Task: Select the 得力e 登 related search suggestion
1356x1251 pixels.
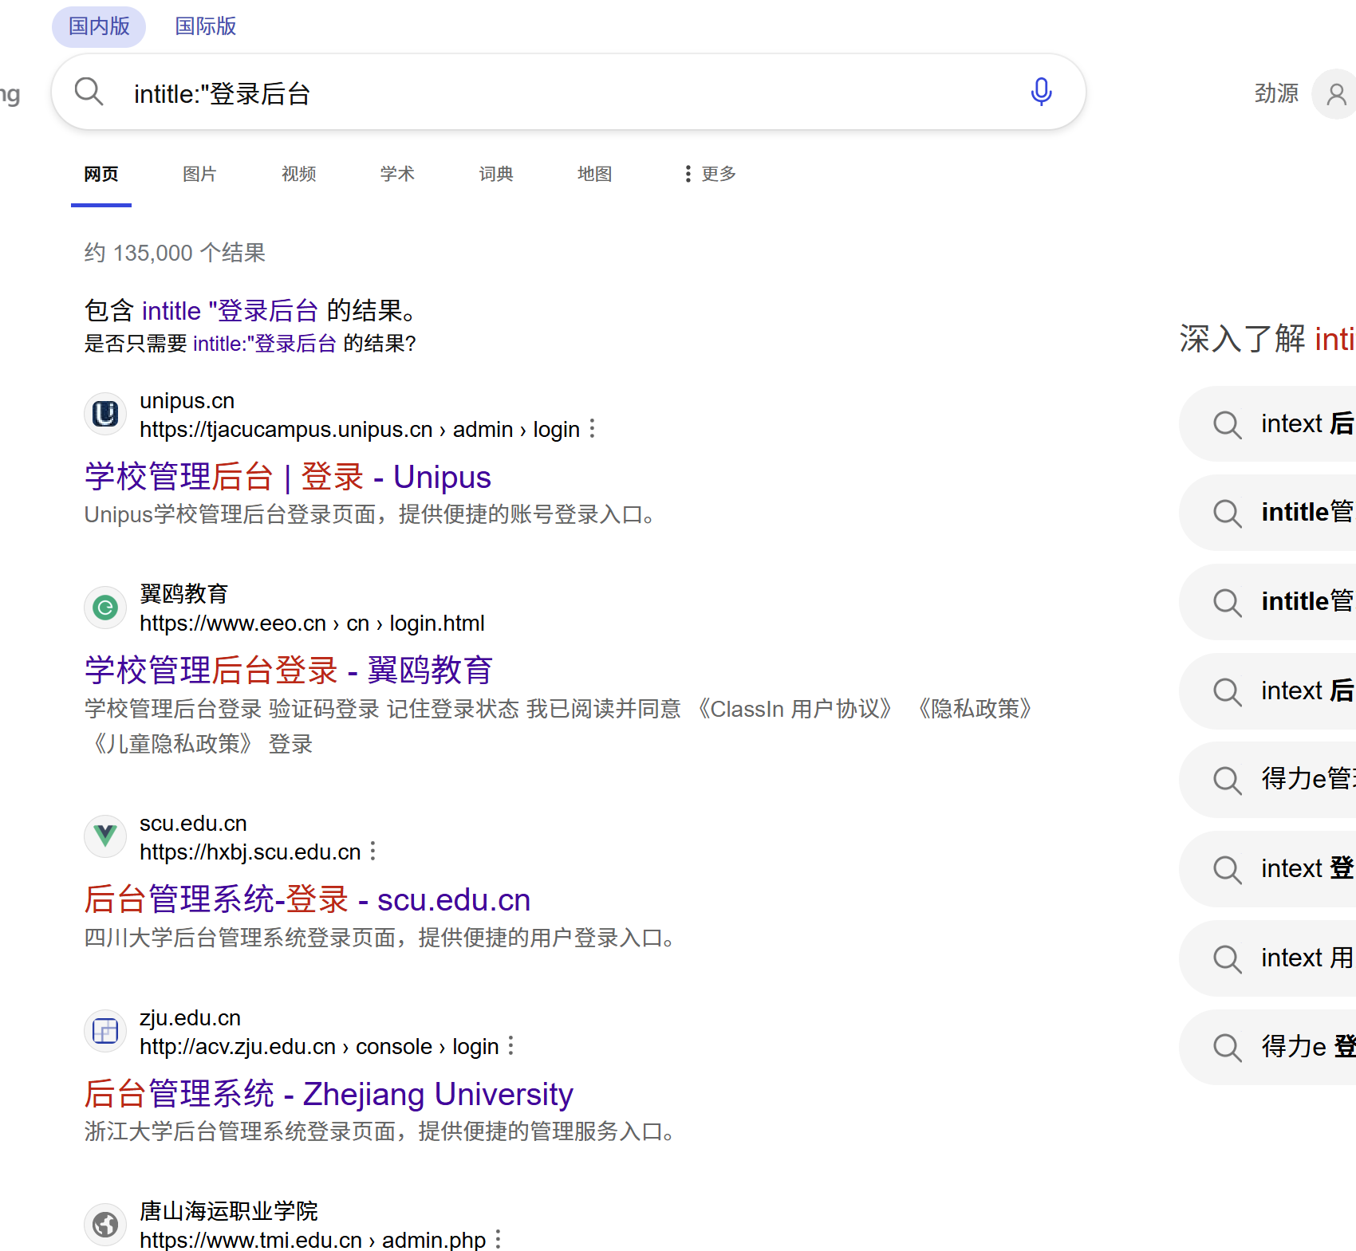Action: [x=1268, y=1047]
